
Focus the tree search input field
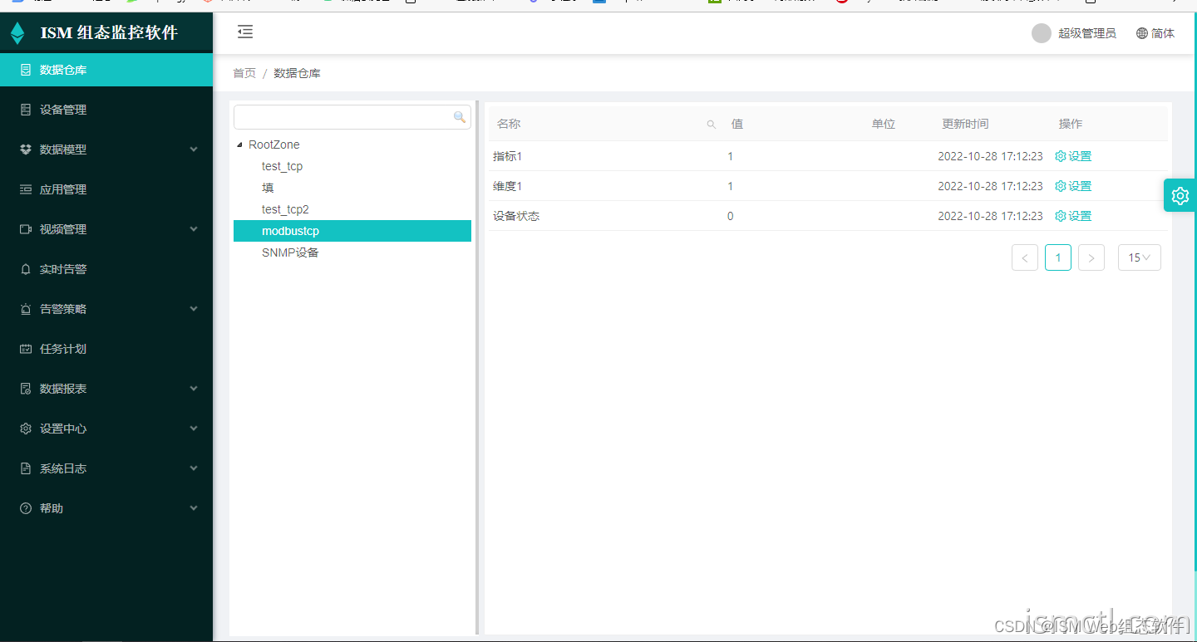click(x=352, y=117)
